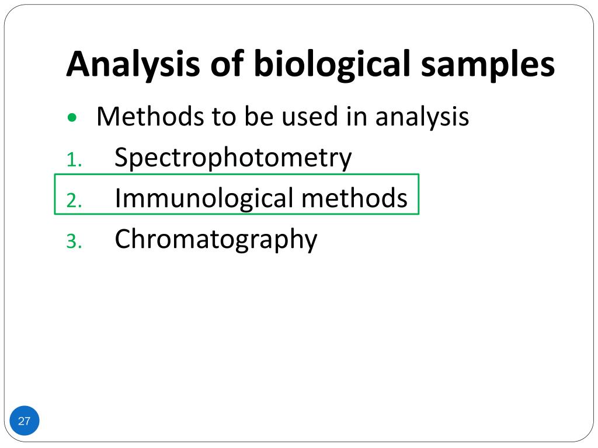Click the green number '1.' marker

(74, 160)
